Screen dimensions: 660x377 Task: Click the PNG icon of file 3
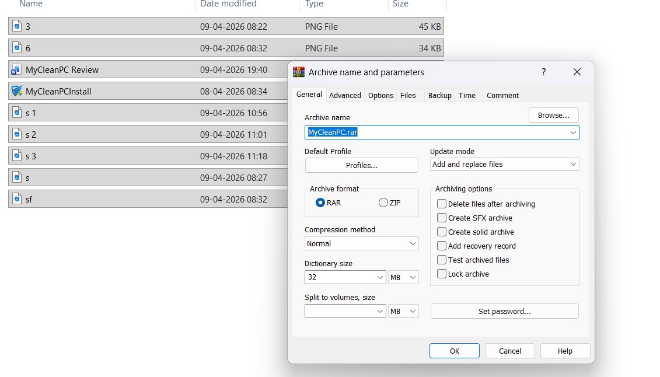coord(17,26)
